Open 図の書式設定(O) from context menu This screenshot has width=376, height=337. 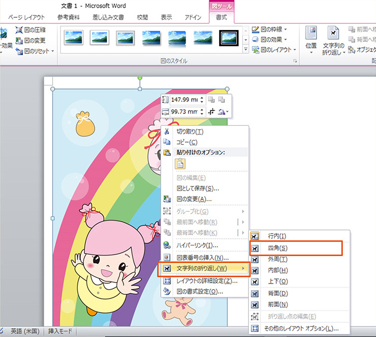[205, 291]
